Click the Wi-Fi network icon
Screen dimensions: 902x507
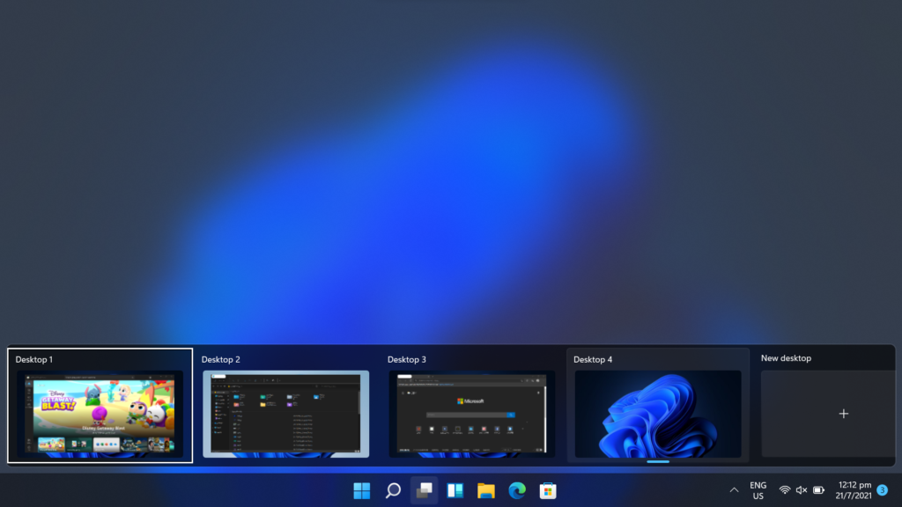pos(785,490)
